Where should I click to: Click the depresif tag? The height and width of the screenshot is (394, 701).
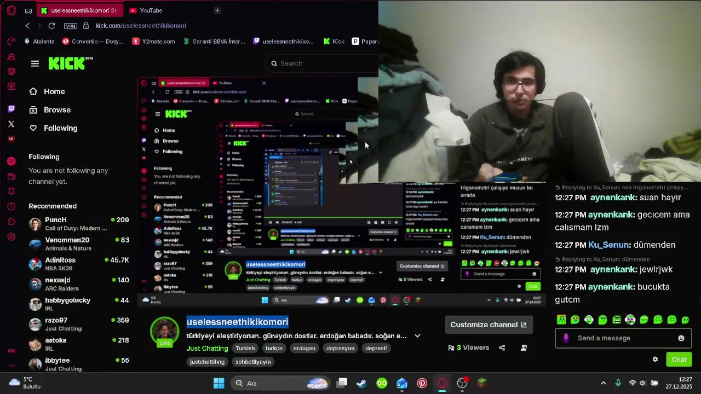tap(376, 348)
